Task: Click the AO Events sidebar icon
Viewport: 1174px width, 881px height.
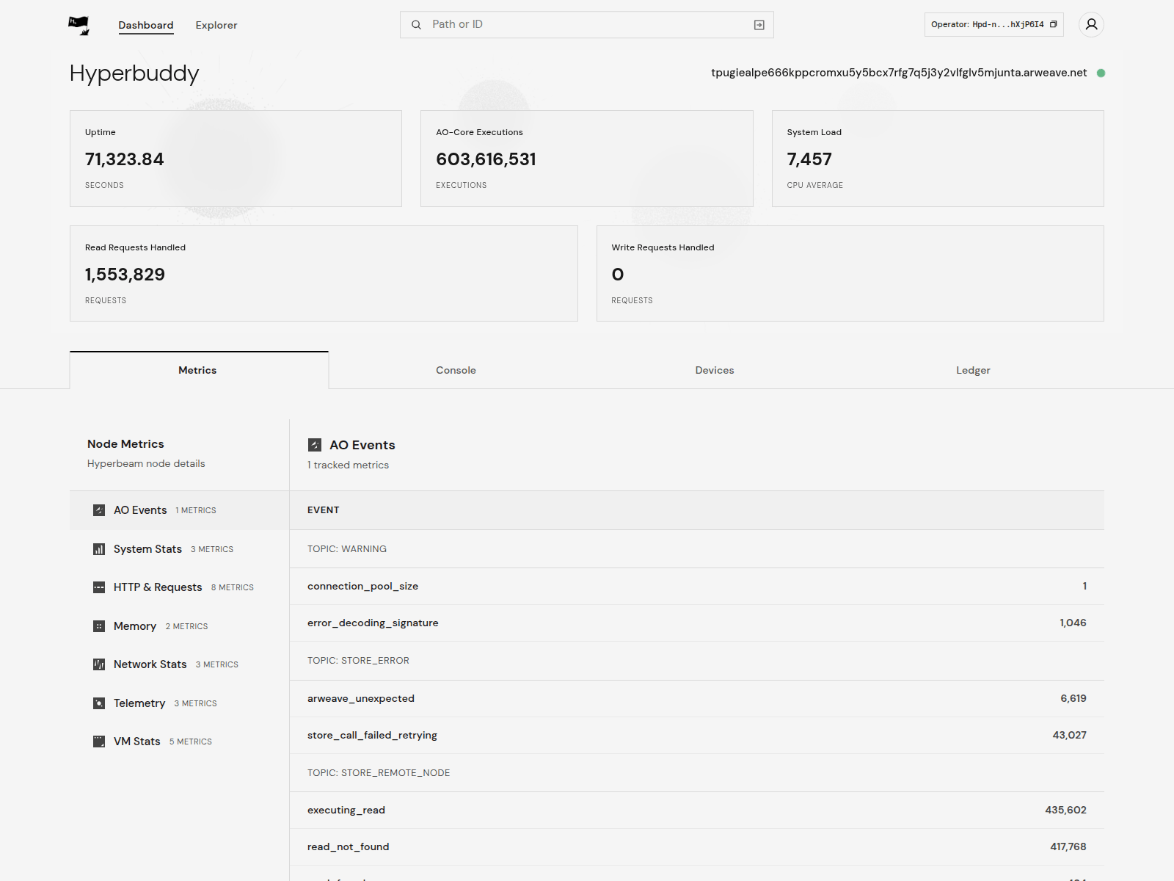Action: coord(99,510)
